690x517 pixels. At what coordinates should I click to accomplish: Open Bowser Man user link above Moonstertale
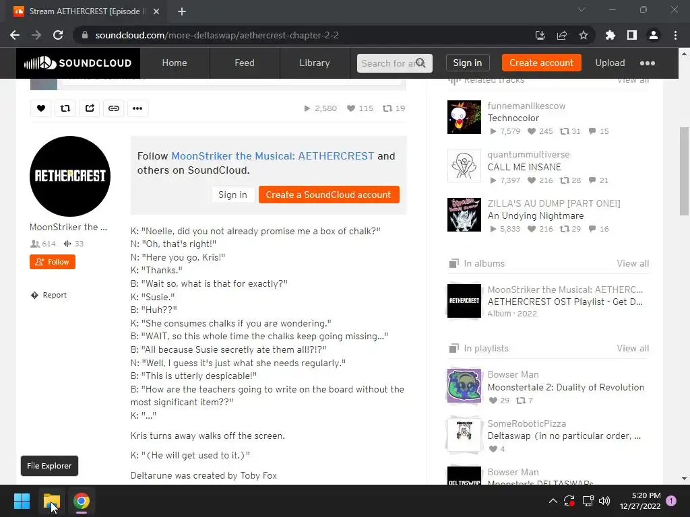(x=513, y=374)
